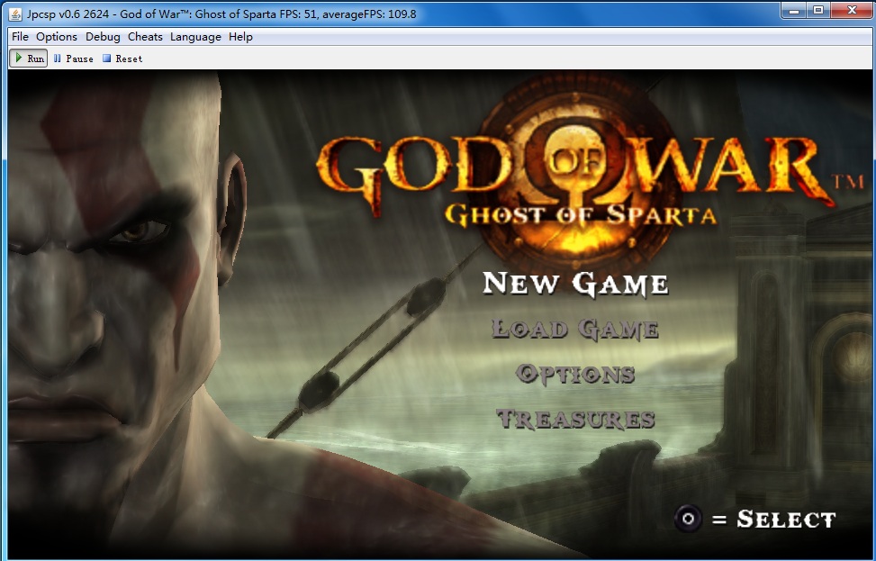Open the Options menu in the menu bar
Screen dimensions: 876x561
click(57, 37)
